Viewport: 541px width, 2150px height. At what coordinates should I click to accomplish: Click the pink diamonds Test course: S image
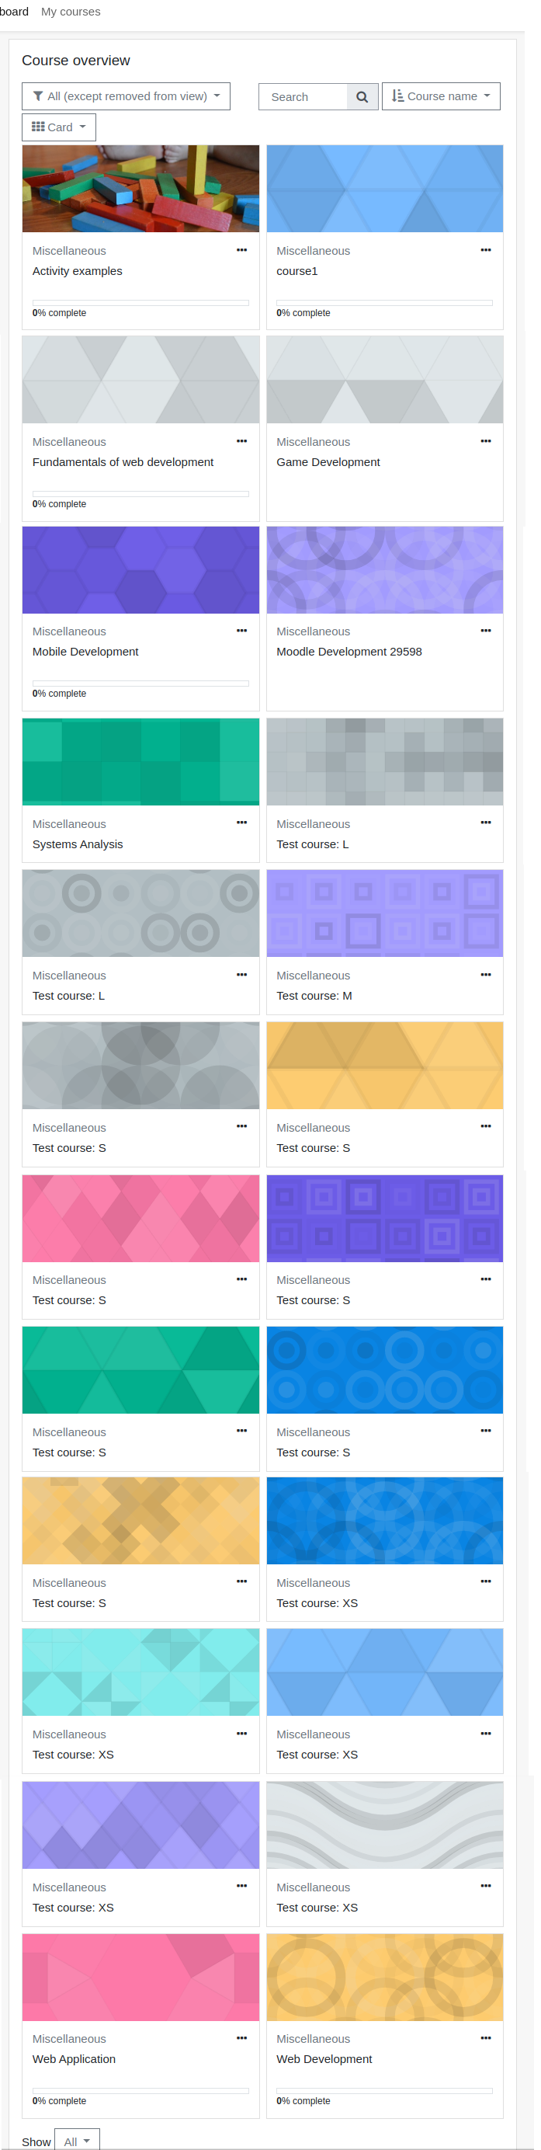click(x=140, y=1218)
